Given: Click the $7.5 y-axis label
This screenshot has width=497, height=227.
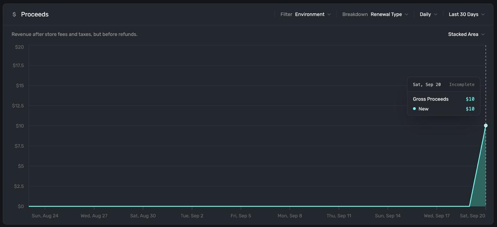Looking at the screenshot, I should pos(19,146).
